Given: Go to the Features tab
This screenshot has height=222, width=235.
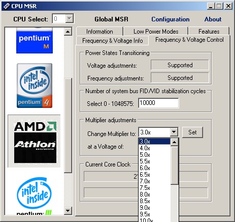Looking at the screenshot, I should [x=209, y=32].
